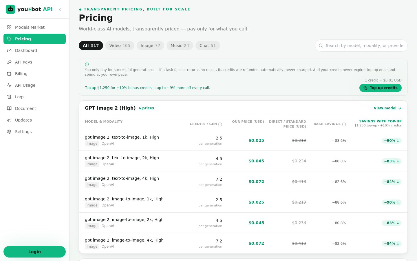
Task: Click the arrow icon beside View model
Action: (400, 108)
